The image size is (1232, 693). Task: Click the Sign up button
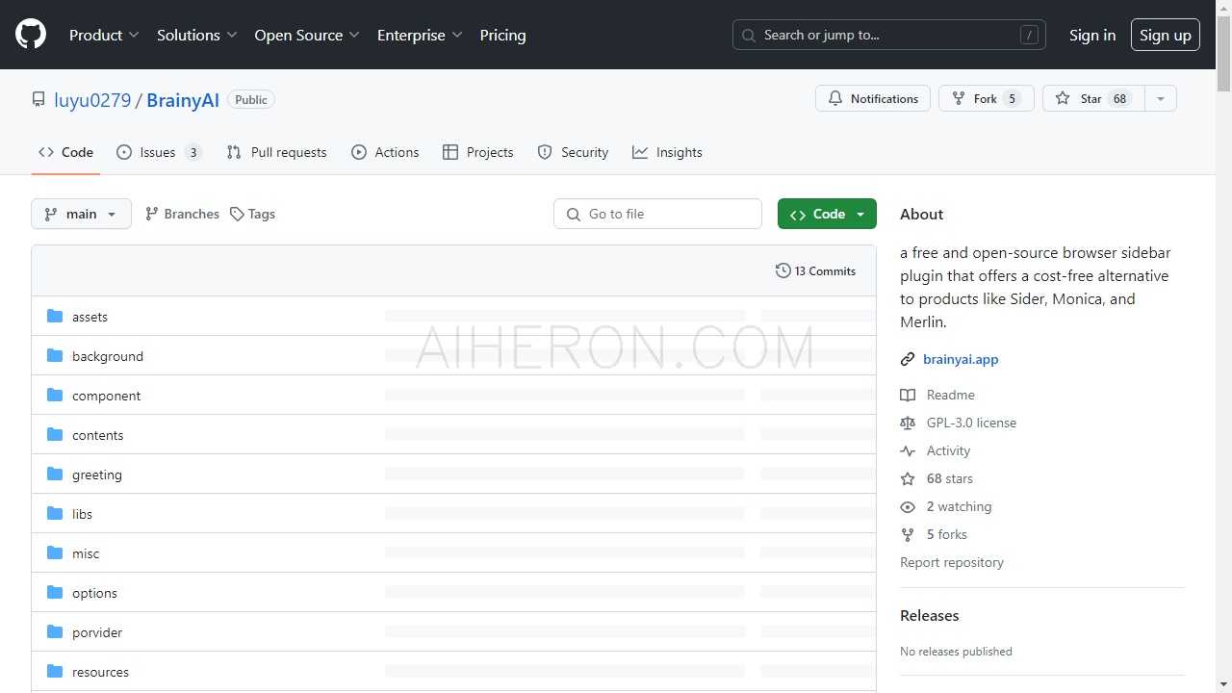point(1166,35)
